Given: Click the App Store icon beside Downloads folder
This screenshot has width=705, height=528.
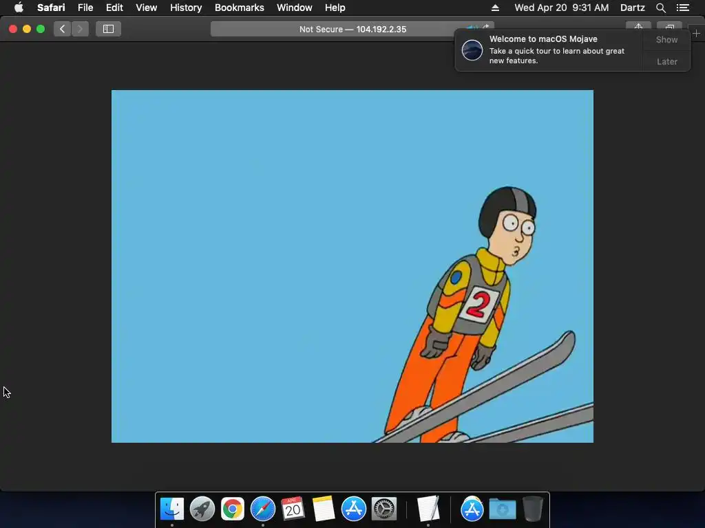Looking at the screenshot, I should pos(472,509).
